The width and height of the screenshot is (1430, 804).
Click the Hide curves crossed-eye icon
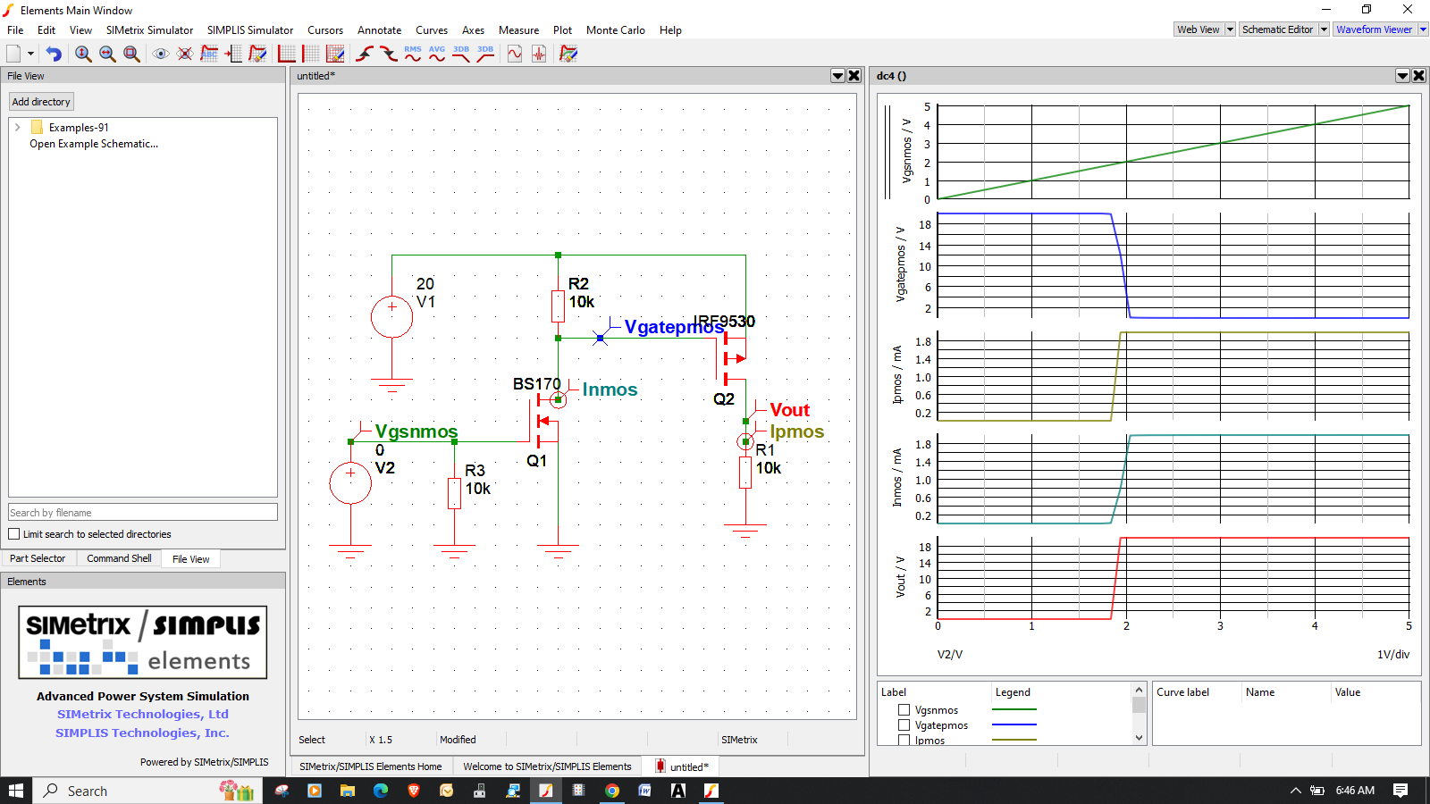[185, 54]
